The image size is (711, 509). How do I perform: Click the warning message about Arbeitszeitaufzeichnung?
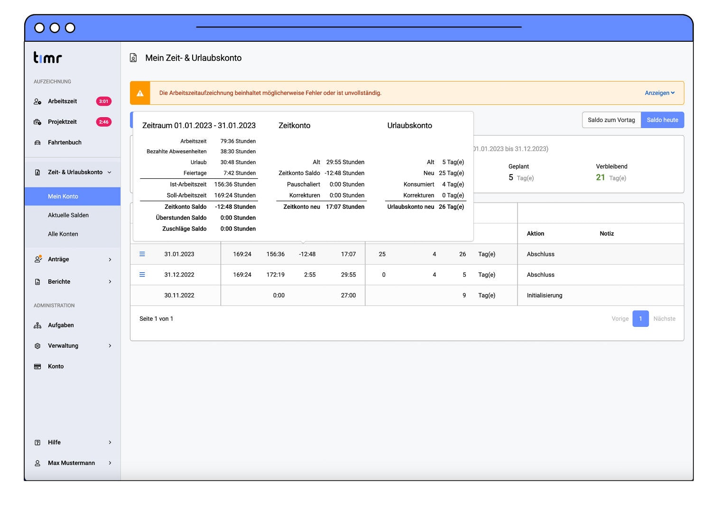[x=270, y=93]
